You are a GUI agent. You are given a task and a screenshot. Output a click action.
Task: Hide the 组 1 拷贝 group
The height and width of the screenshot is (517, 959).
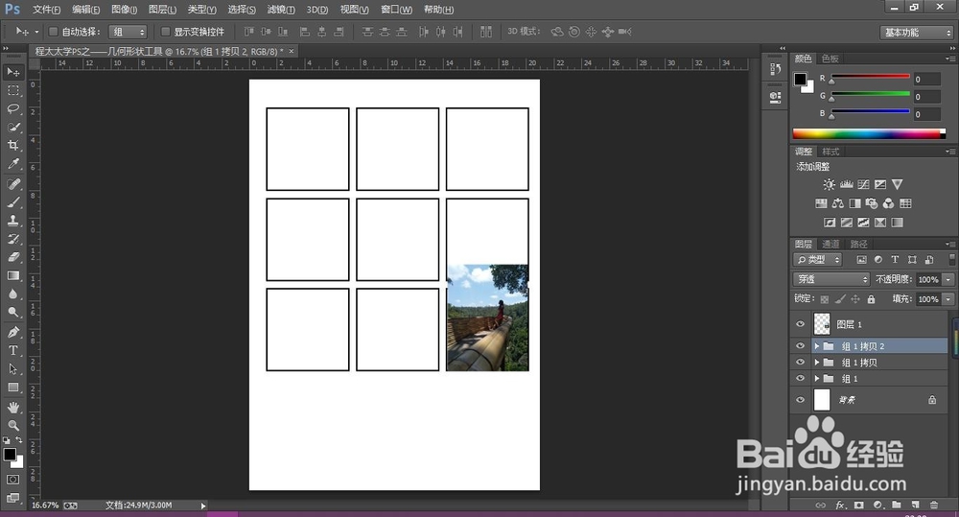[x=800, y=363]
